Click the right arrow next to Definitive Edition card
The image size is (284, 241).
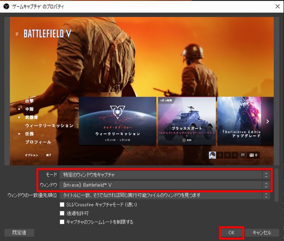[x=267, y=121]
